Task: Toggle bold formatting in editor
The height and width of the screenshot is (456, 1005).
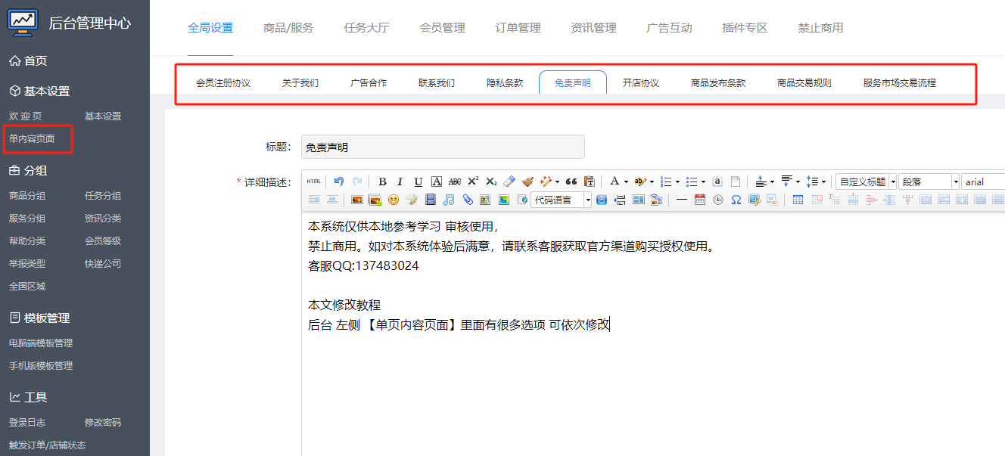Action: click(x=382, y=181)
